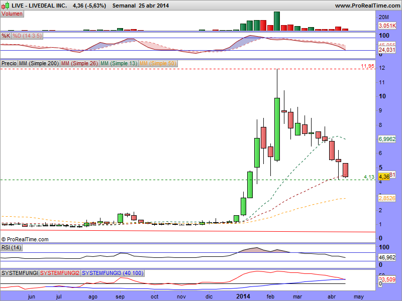Screen dimensions: 402x301
Task: Click the 24,031 stochastic value
Action: [x=387, y=50]
